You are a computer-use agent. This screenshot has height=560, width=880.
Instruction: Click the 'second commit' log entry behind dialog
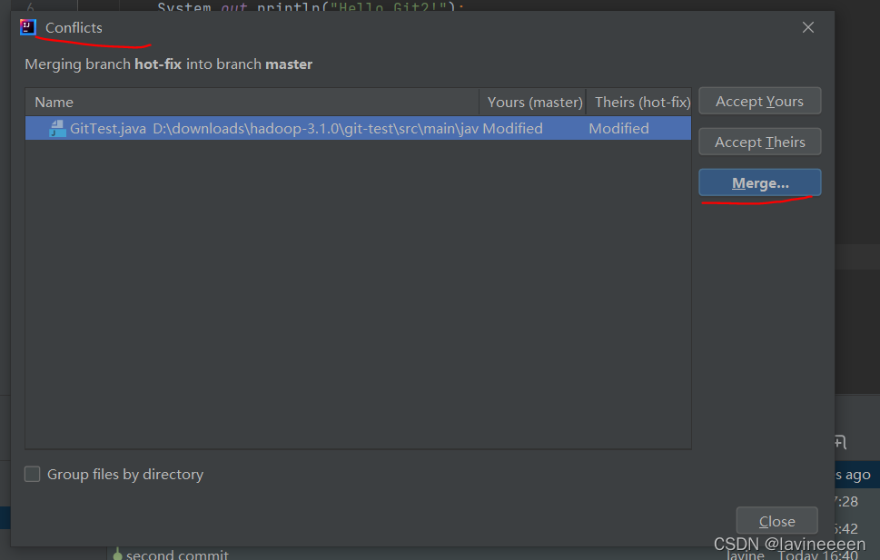[x=177, y=555]
